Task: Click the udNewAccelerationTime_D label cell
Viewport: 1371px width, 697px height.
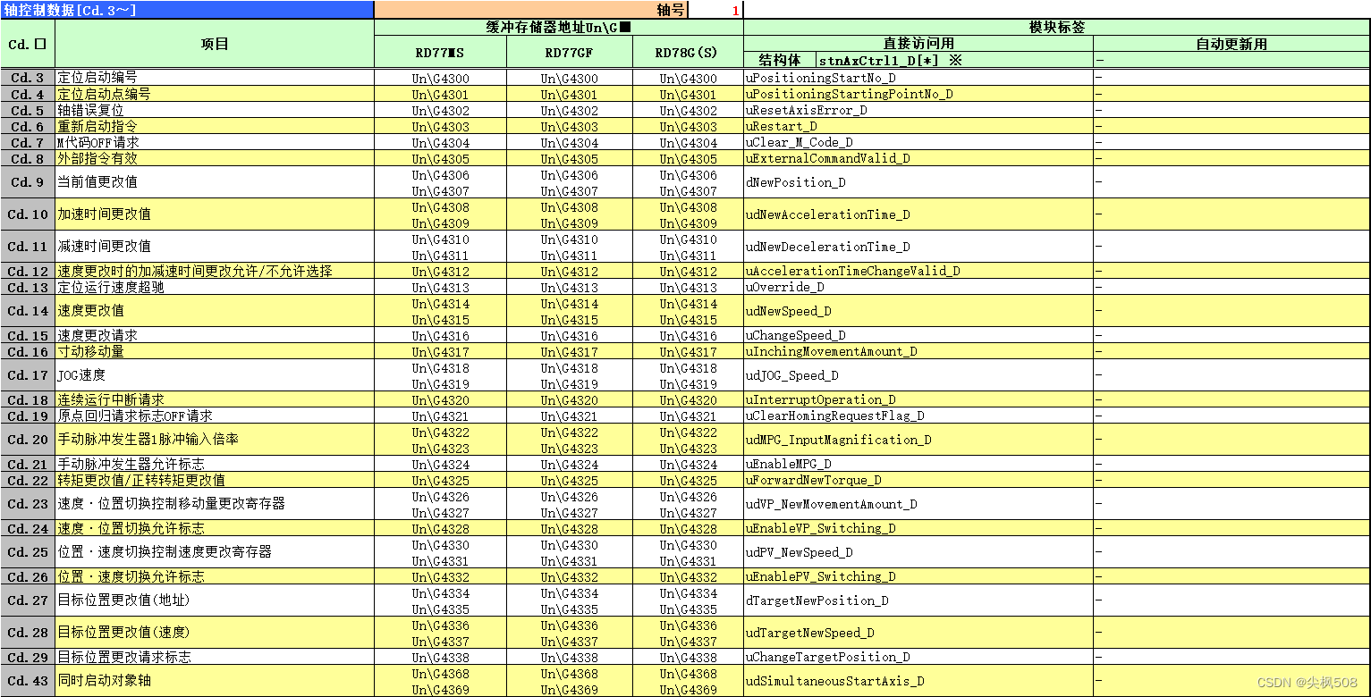Action: (918, 214)
